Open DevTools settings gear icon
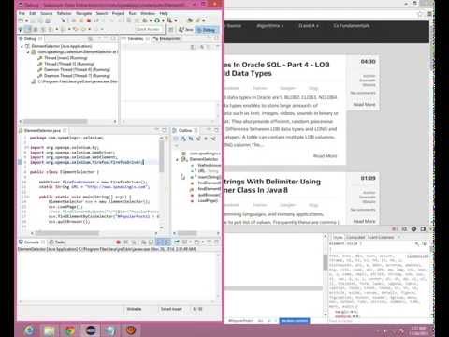Screen dimensions: 449x337 click(413, 229)
